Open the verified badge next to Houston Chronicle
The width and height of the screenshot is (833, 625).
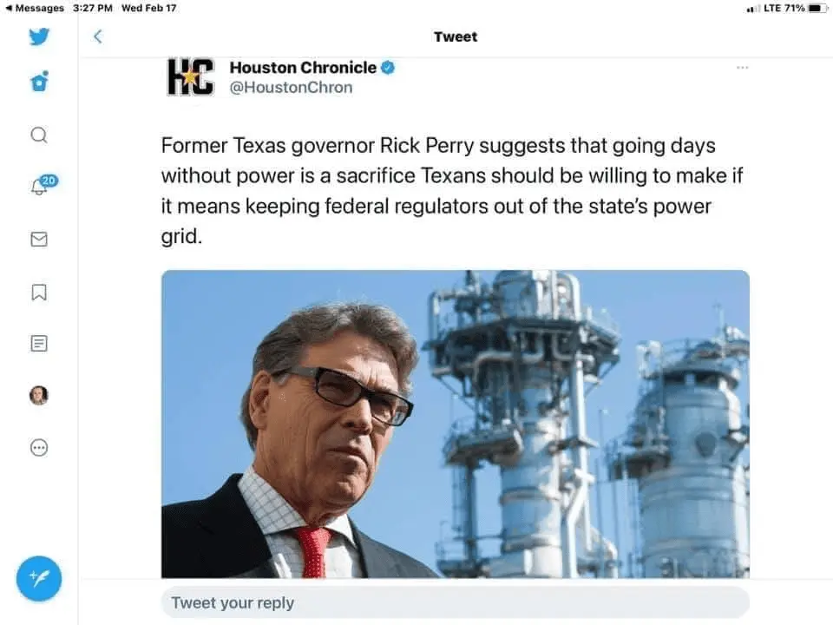388,68
